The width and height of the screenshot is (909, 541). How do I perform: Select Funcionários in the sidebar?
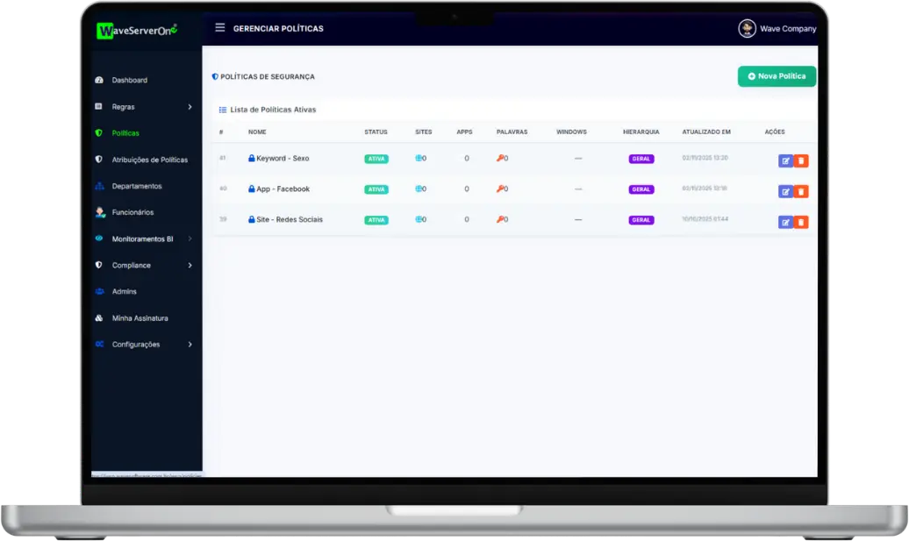click(132, 212)
